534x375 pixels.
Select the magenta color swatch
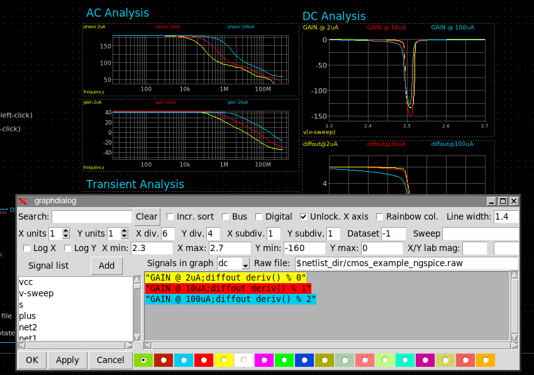pyautogui.click(x=264, y=361)
